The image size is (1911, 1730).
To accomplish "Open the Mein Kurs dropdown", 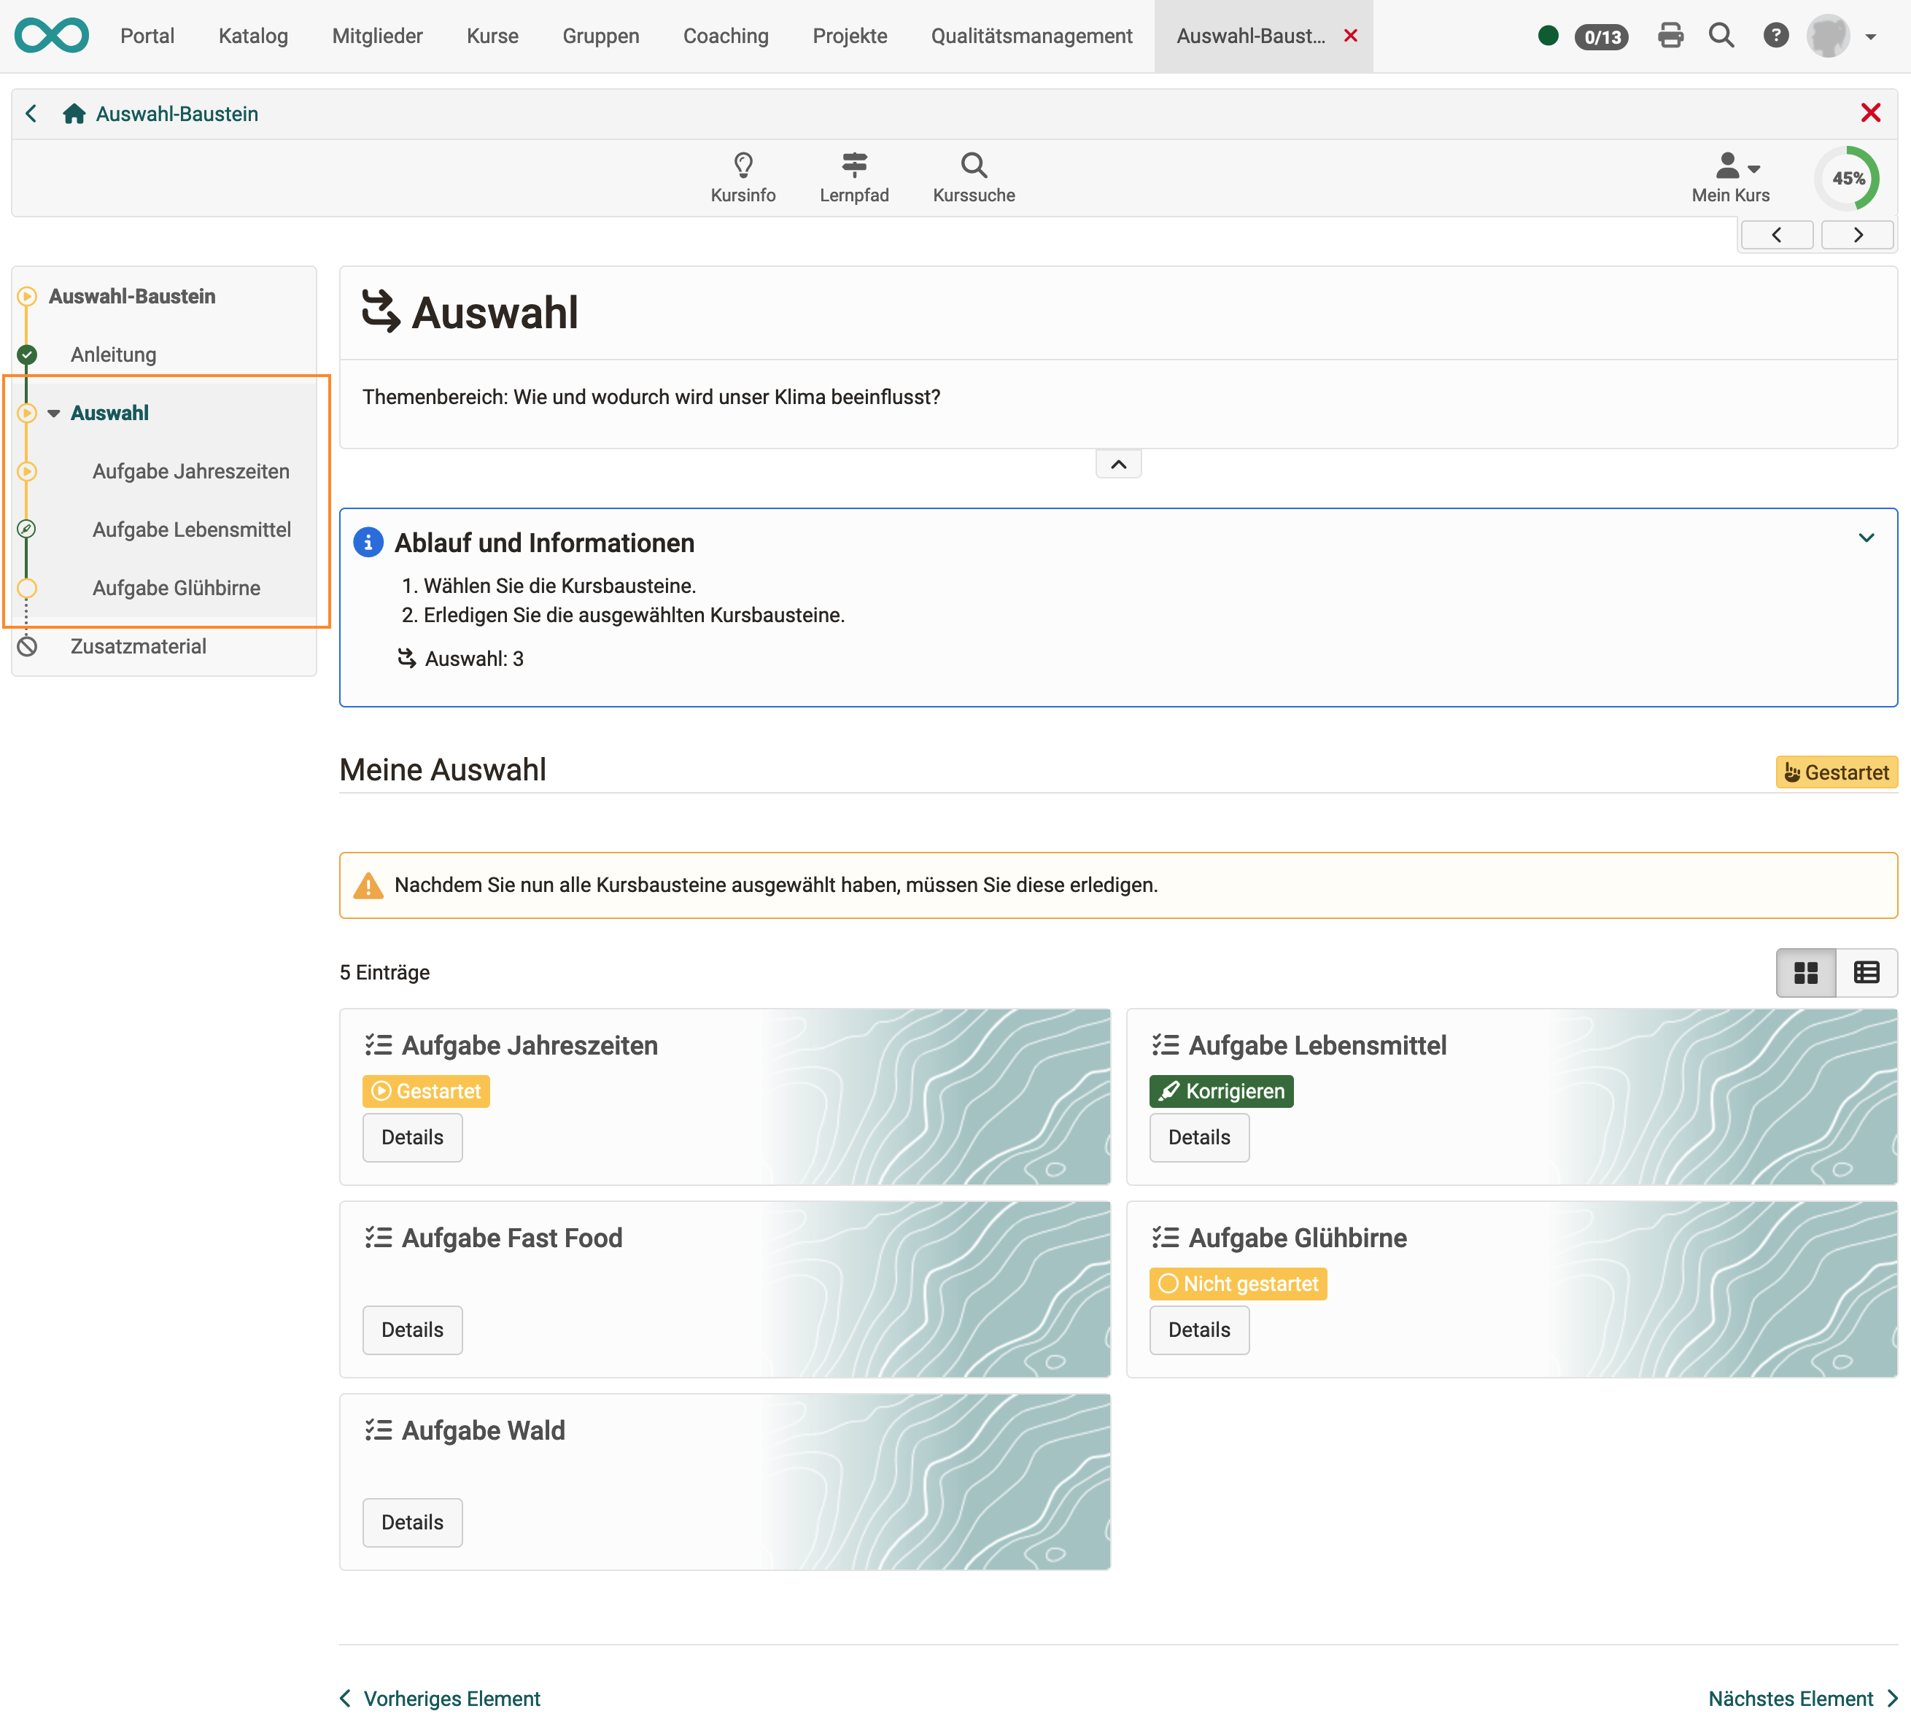I will tap(1730, 177).
